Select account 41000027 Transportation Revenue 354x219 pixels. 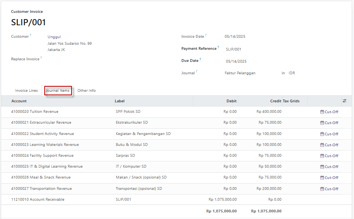pyautogui.click(x=41, y=189)
